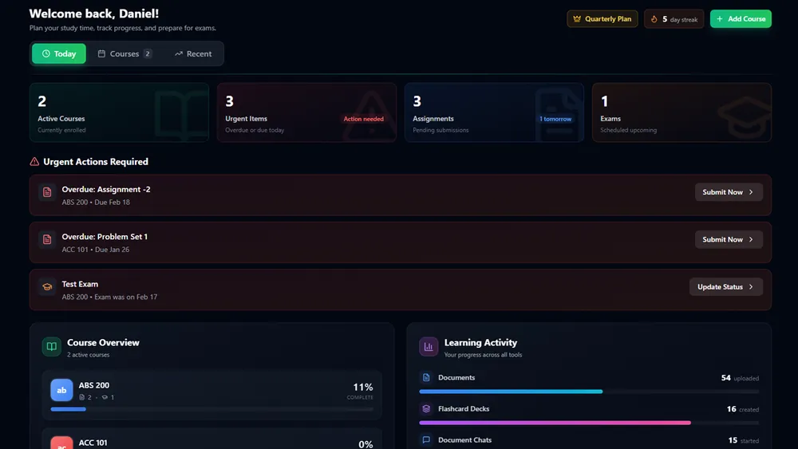This screenshot has width=798, height=449.
Task: Click Update Status for Test Exam
Action: [x=726, y=287]
